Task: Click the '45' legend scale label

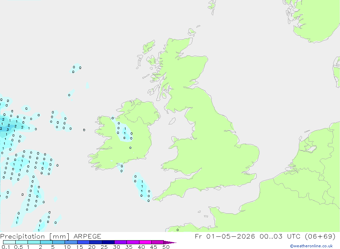Action: pos(154,247)
